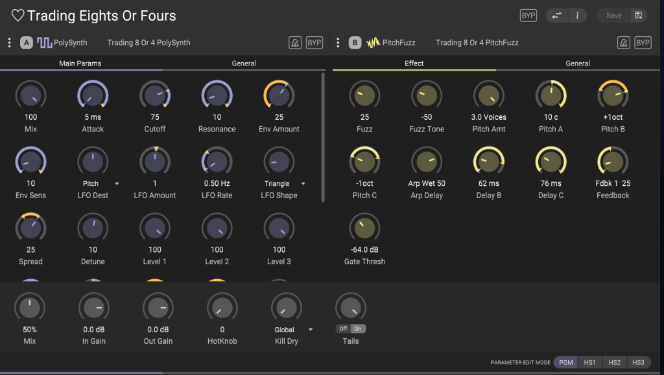Screen dimensions: 664x375
Task: Click the Arp Delay knob
Action: (x=427, y=161)
